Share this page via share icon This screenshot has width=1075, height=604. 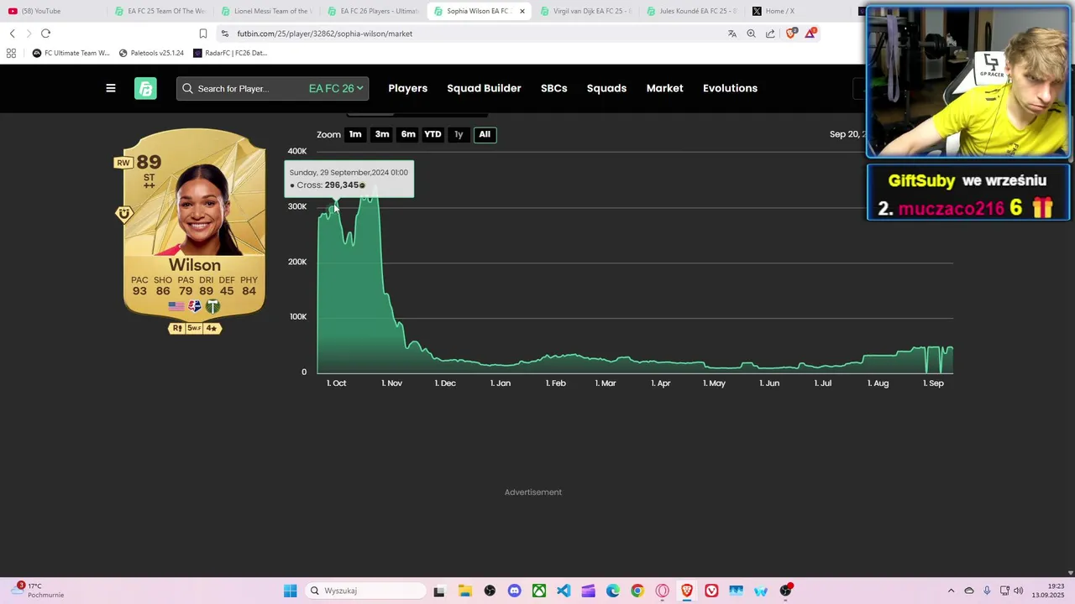point(770,34)
